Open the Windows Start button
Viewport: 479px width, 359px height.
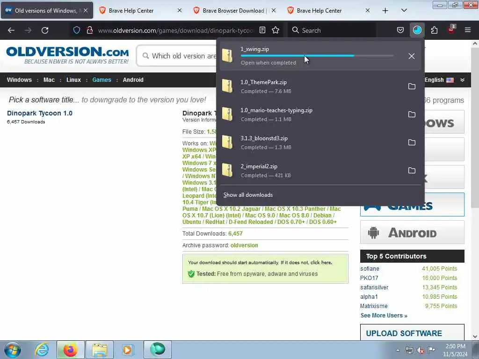13,350
